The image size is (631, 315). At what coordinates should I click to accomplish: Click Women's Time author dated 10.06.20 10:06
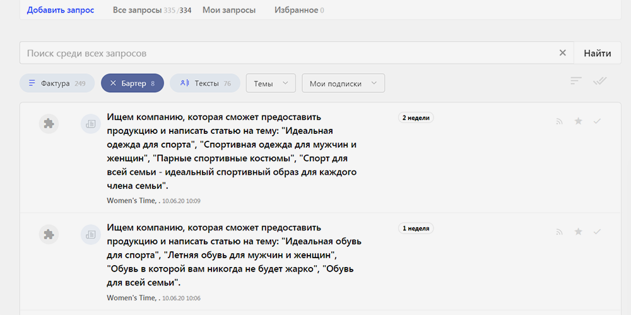coord(131,298)
